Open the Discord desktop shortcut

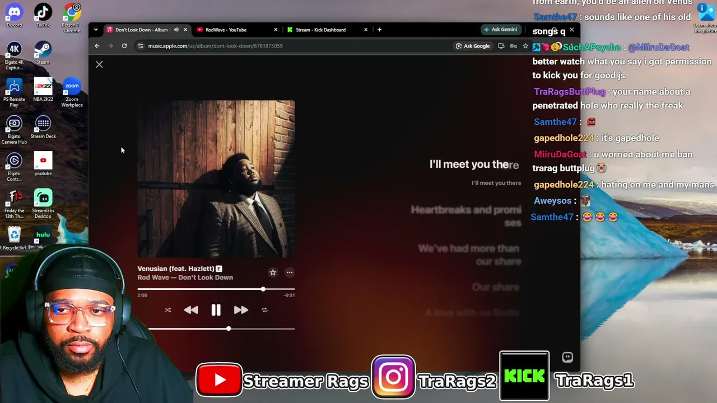click(14, 15)
